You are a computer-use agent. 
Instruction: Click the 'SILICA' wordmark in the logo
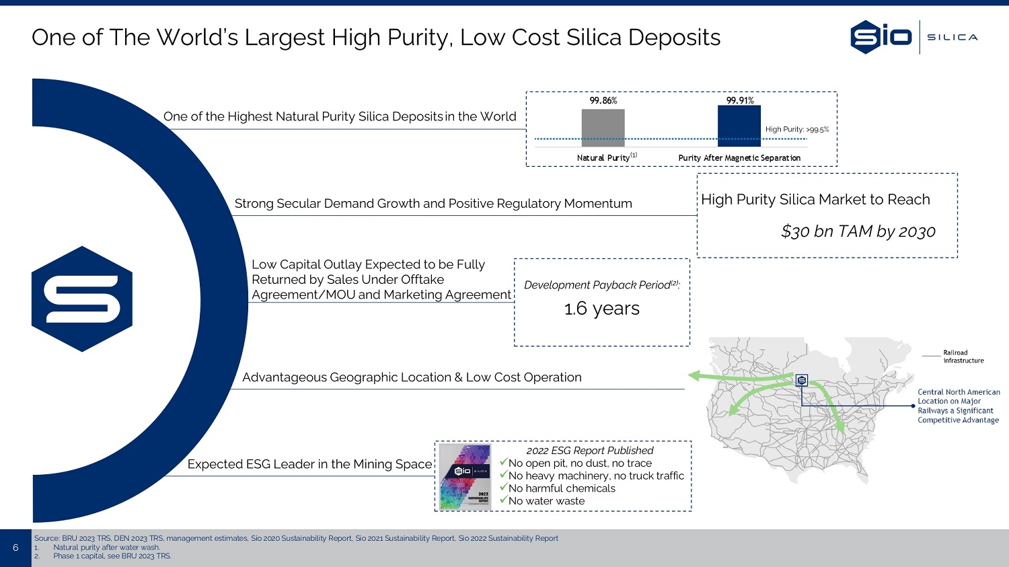[952, 38]
